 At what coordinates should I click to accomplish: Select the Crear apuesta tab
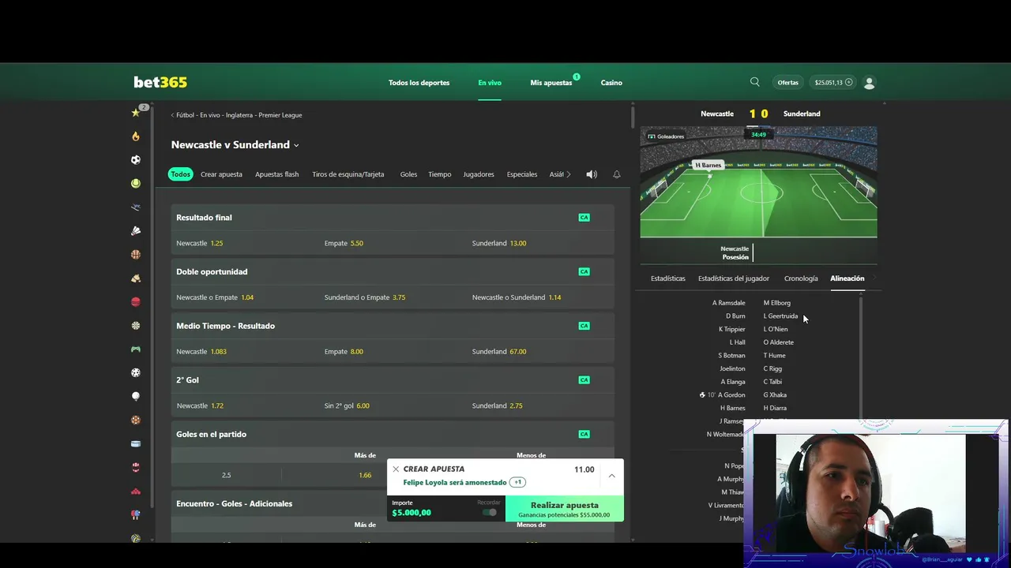221,174
